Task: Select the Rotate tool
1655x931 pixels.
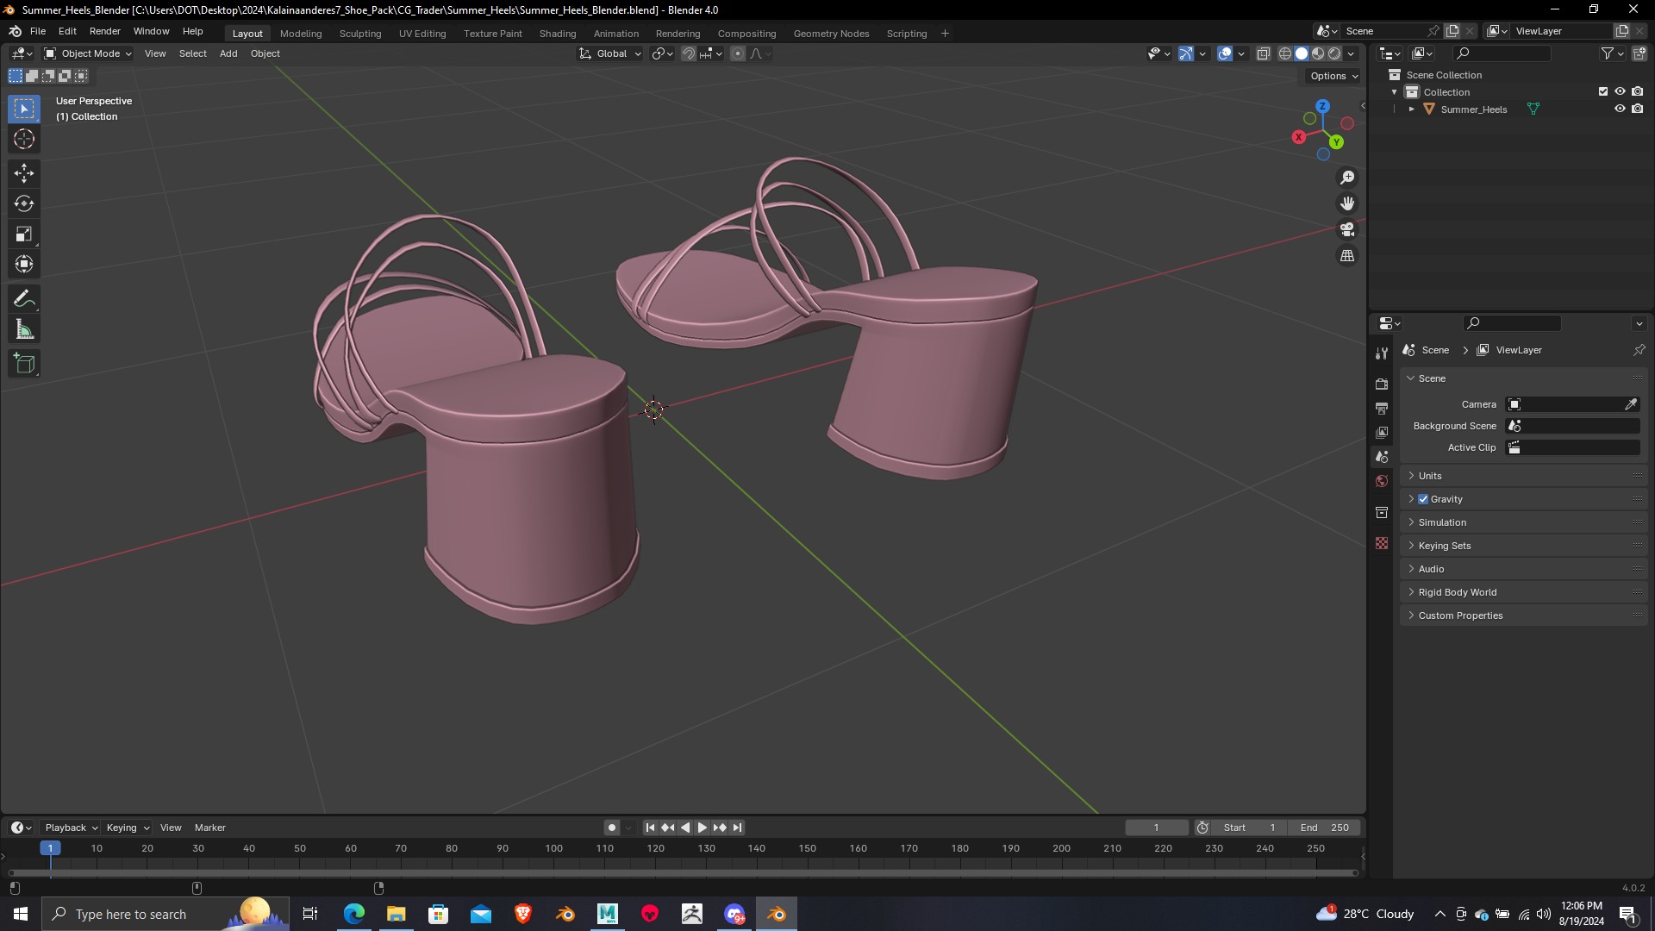Action: (24, 203)
